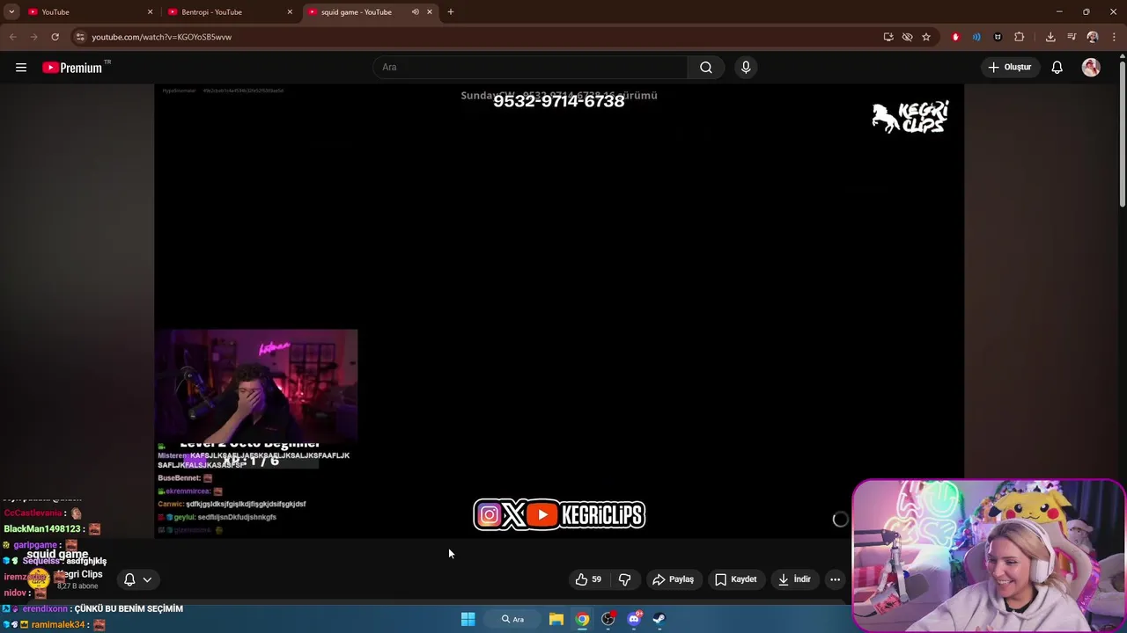This screenshot has width=1127, height=633.
Task: Download video with İndir button
Action: [794, 579]
